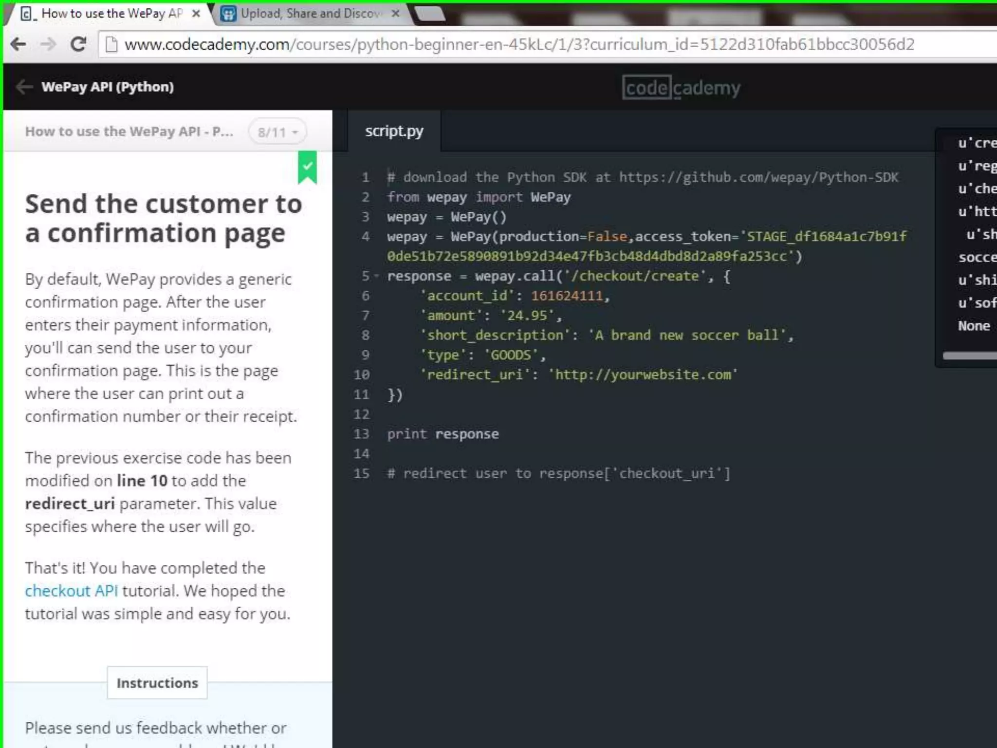Open the 8/11 exercise dropdown
This screenshot has width=997, height=748.
pyautogui.click(x=277, y=132)
